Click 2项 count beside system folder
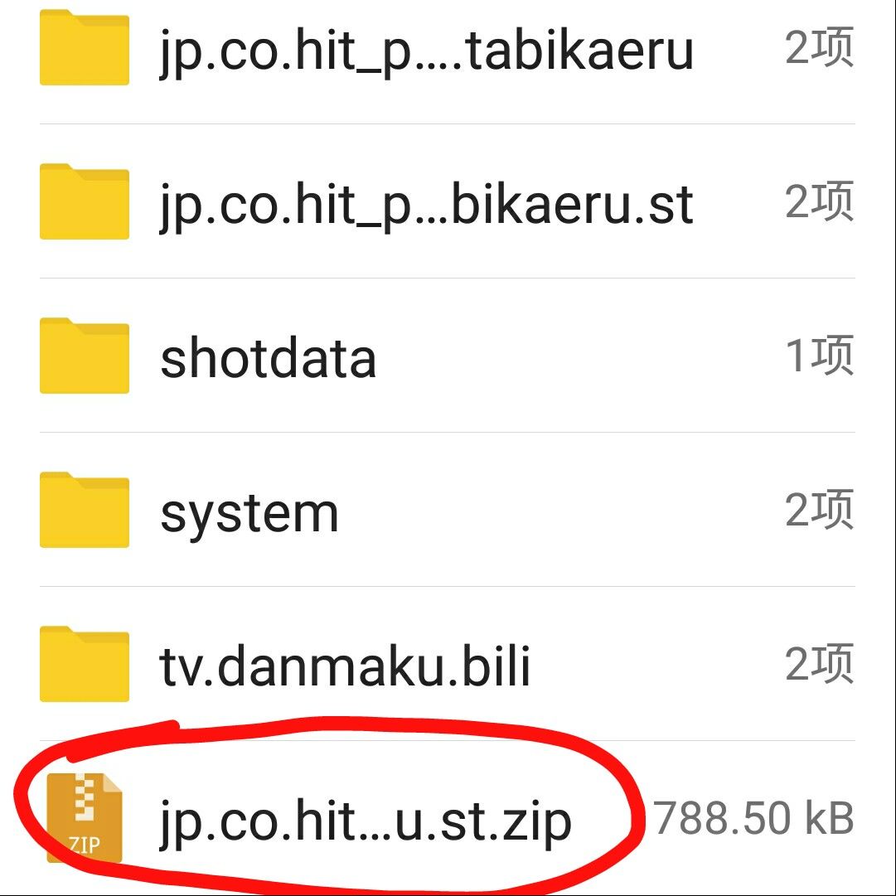Screen dimensions: 896x896 [820, 510]
